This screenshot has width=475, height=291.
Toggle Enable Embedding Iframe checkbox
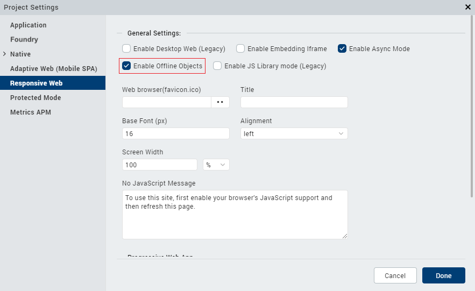pos(240,49)
